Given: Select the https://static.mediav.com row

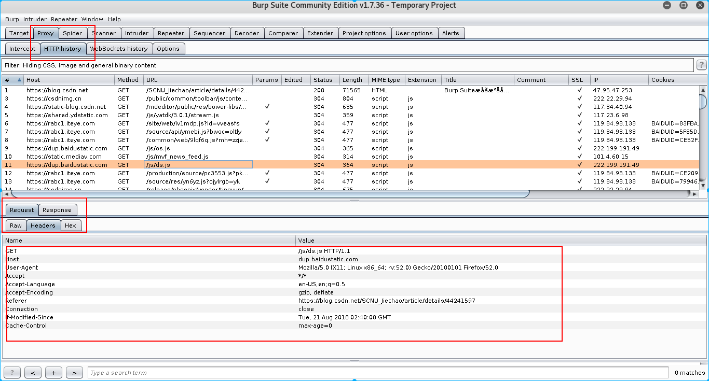Looking at the screenshot, I should (x=350, y=157).
